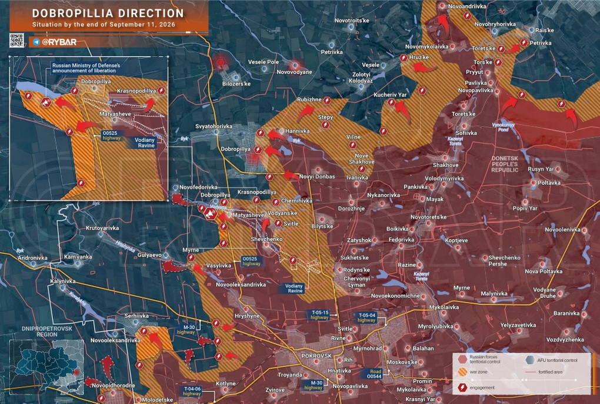Image resolution: width=600 pixels, height=404 pixels.
Task: Click the red hexagon for Russian forces control
Action: click(x=462, y=359)
